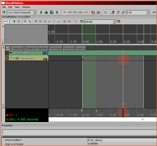The height and width of the screenshot is (146, 157).
Task: Click the looping playback icon
Action: click(x=46, y=12)
